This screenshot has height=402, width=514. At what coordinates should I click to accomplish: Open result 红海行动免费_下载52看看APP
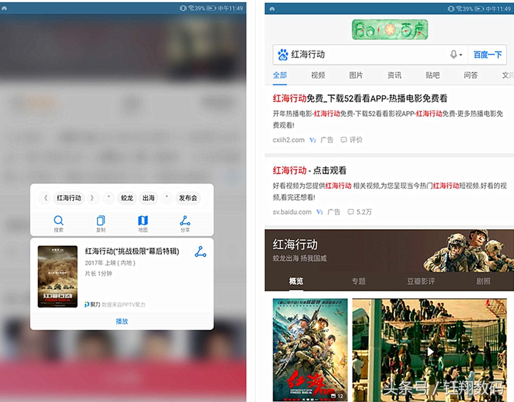360,98
